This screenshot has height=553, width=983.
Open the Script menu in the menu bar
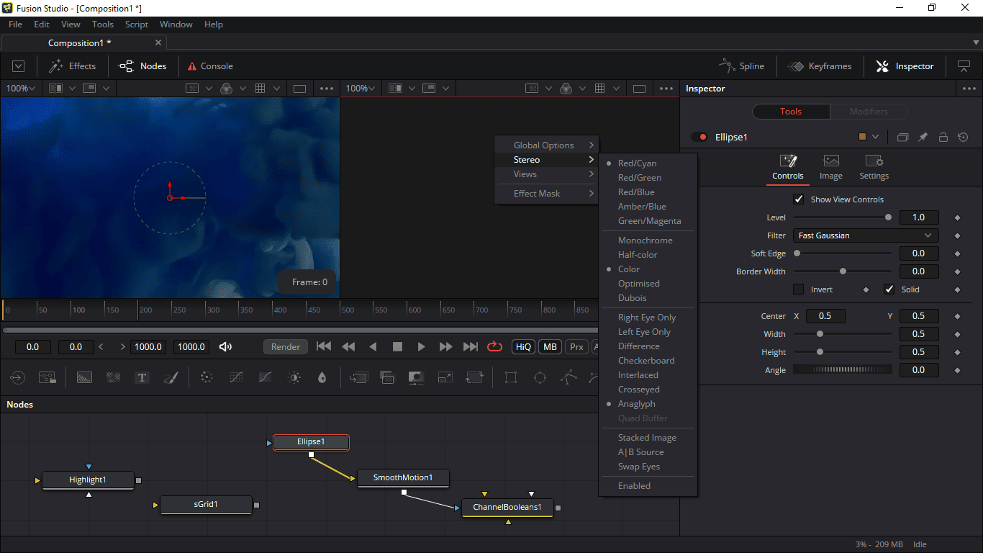click(x=137, y=24)
